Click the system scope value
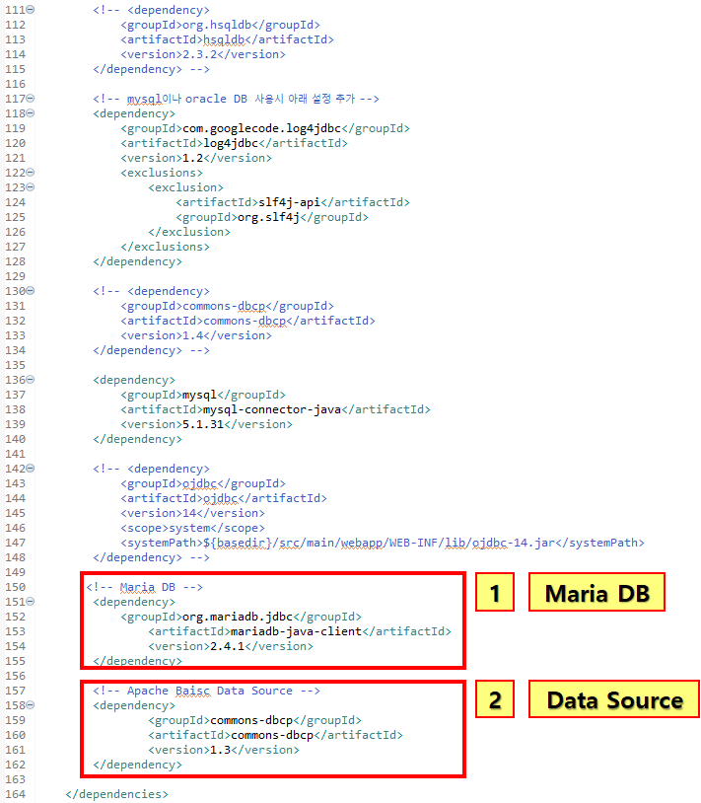701x803 pixels. pos(189,528)
